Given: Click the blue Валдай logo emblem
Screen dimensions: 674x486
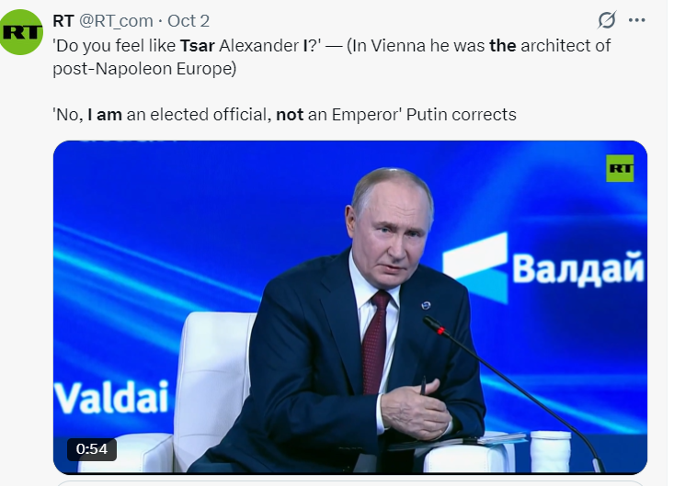Looking at the screenshot, I should pyautogui.click(x=474, y=266).
